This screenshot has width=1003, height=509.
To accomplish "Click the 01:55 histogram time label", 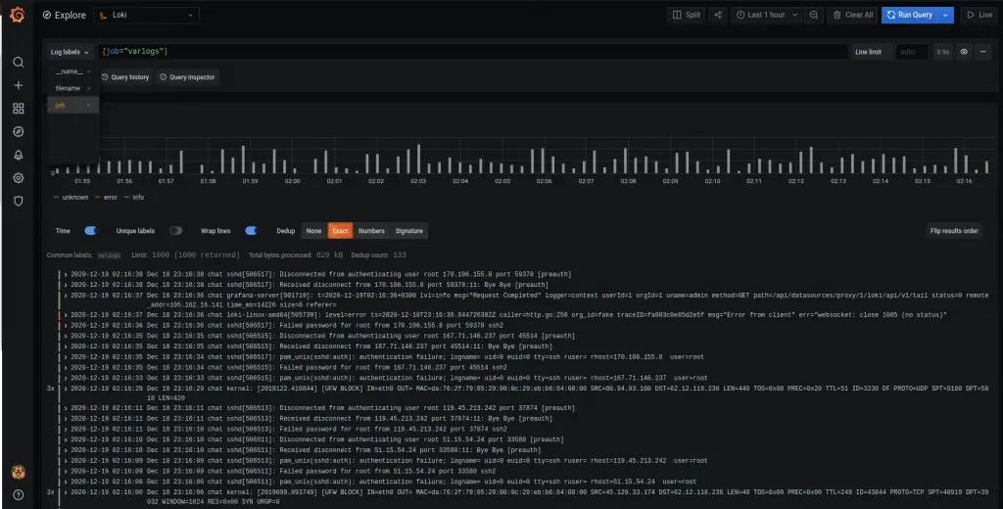I will 82,182.
